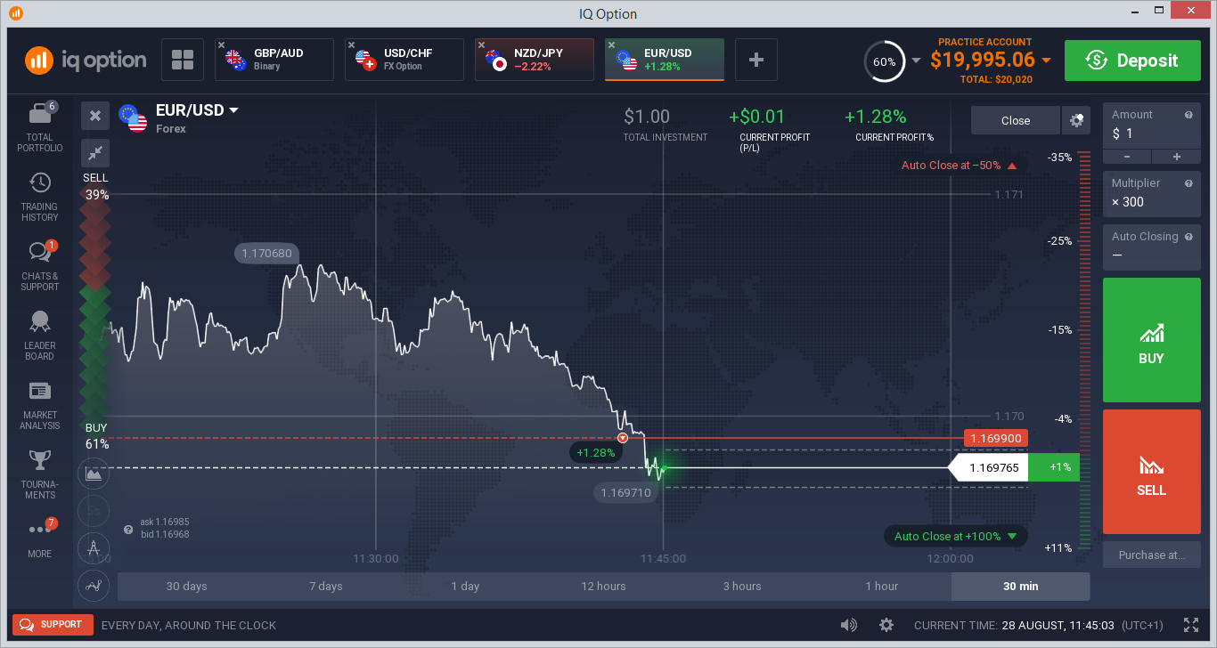Image resolution: width=1217 pixels, height=648 pixels.
Task: Click the Amount help question icon
Action: tap(1188, 115)
